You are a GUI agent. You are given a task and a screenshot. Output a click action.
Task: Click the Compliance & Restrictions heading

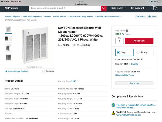coord(127,97)
